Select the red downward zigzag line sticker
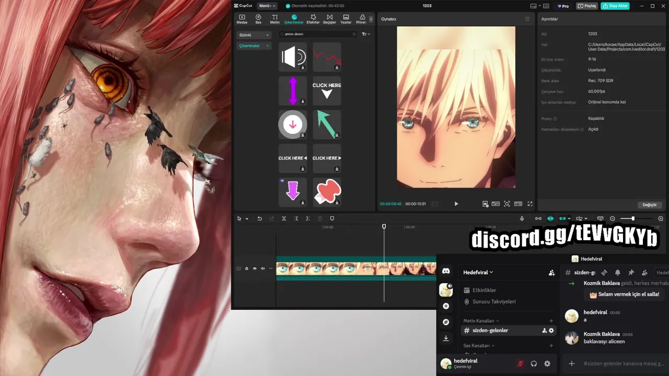The width and height of the screenshot is (669, 376). click(x=327, y=57)
